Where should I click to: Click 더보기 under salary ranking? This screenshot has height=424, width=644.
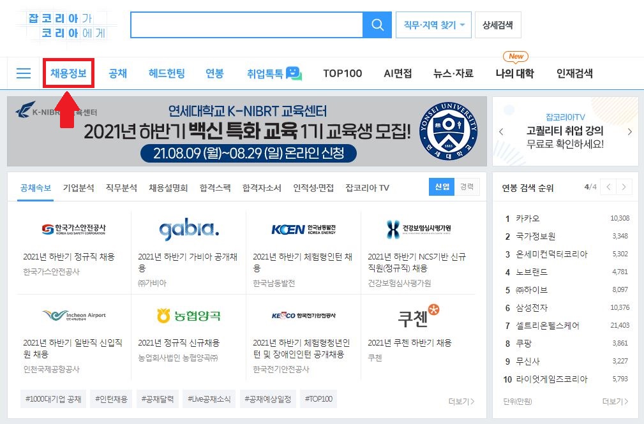coord(615,402)
